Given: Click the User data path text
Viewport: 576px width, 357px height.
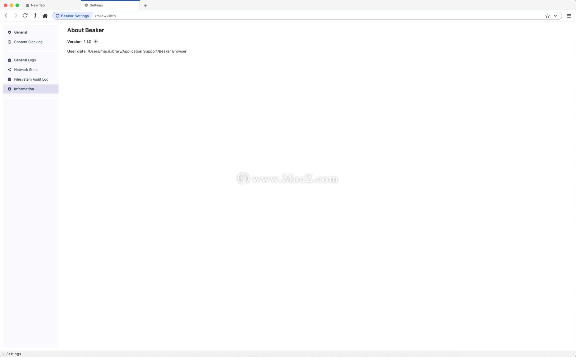Looking at the screenshot, I should click(x=137, y=51).
